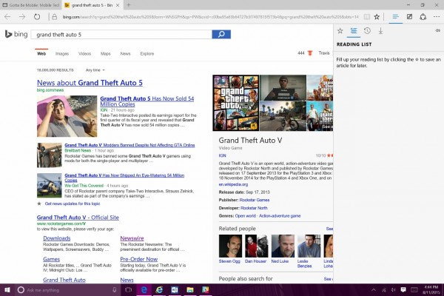Open Rockstar North developer link

point(254,208)
